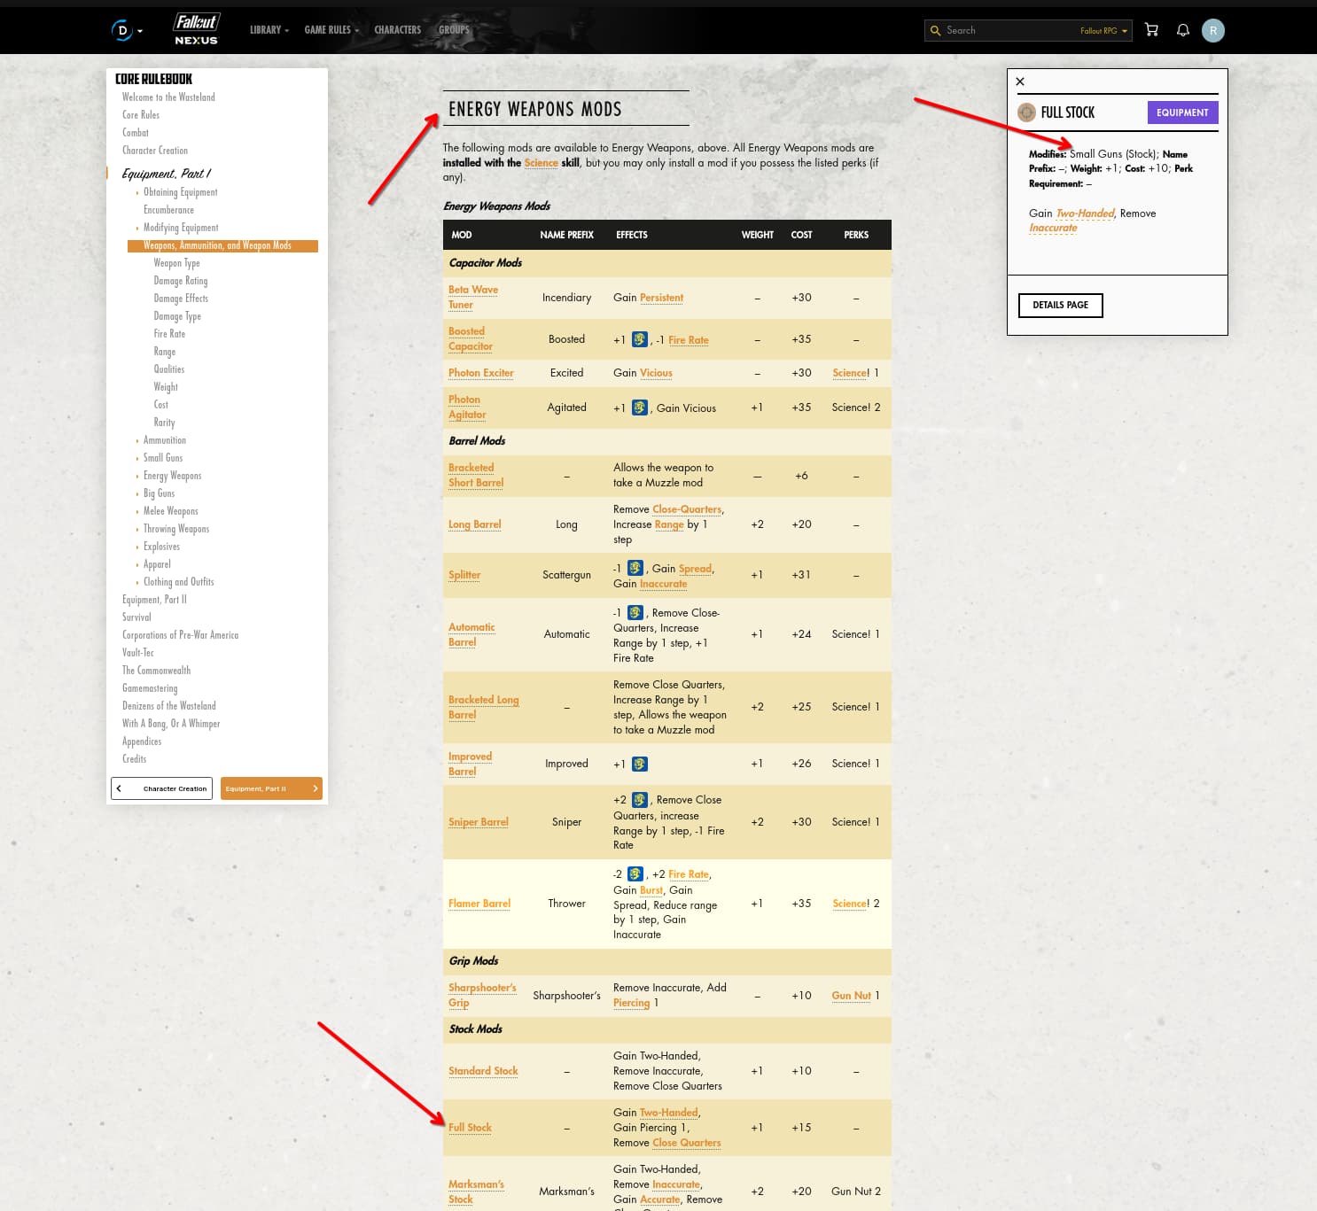Viewport: 1317px width, 1211px height.
Task: Open the Demiplane D logo menu
Action: pos(127,30)
